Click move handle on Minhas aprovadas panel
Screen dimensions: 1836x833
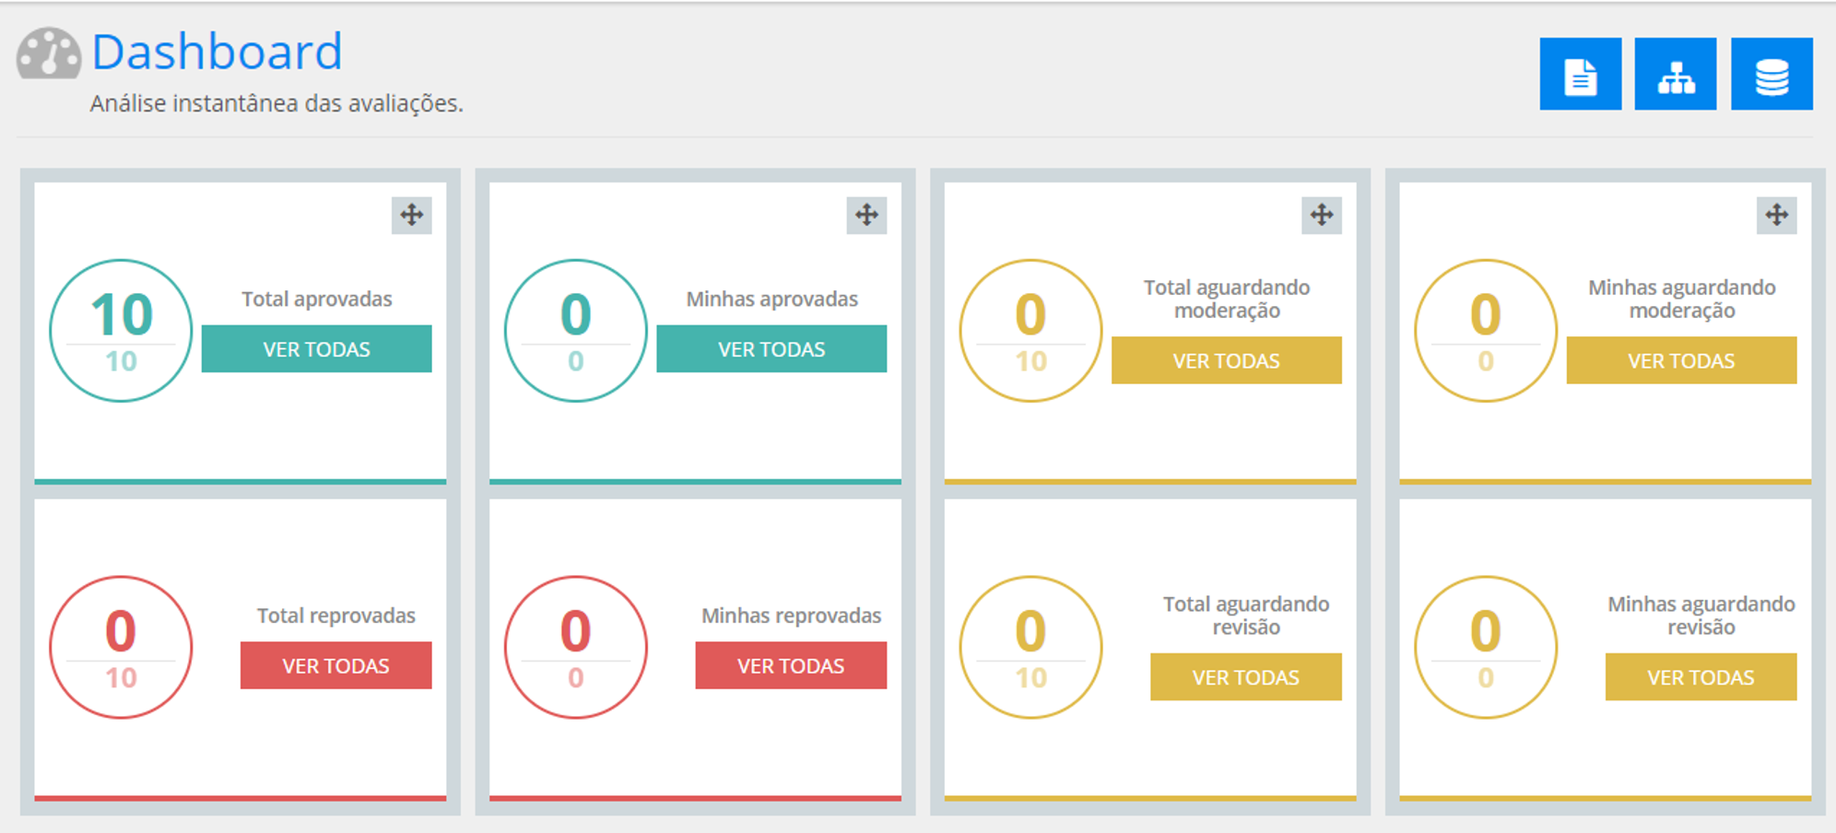pos(866,216)
